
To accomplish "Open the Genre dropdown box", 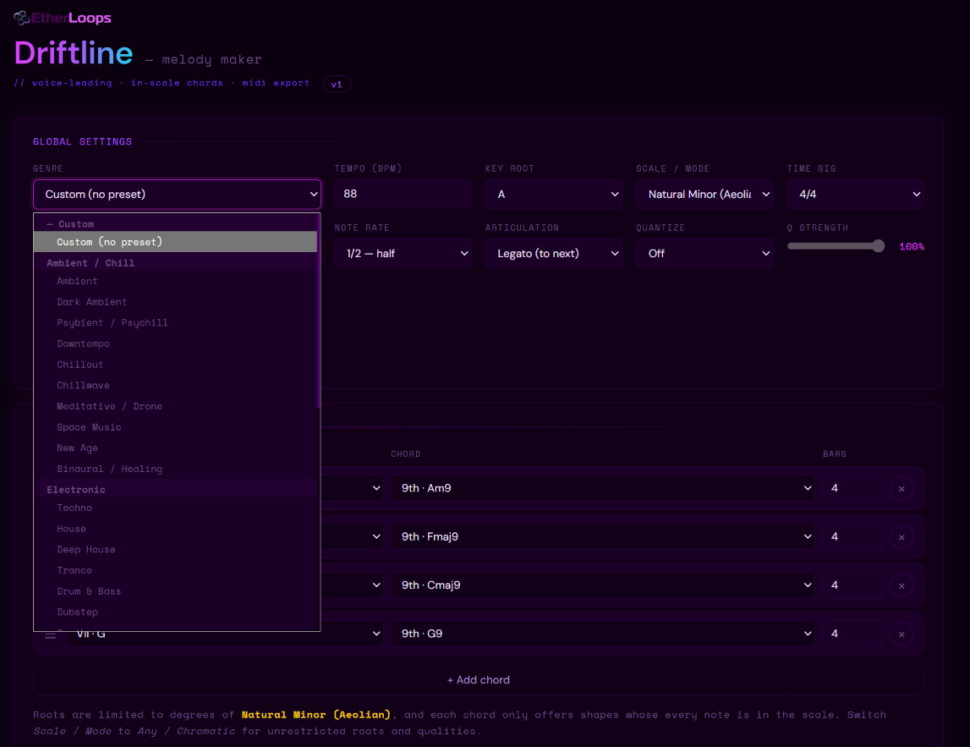I will [177, 195].
